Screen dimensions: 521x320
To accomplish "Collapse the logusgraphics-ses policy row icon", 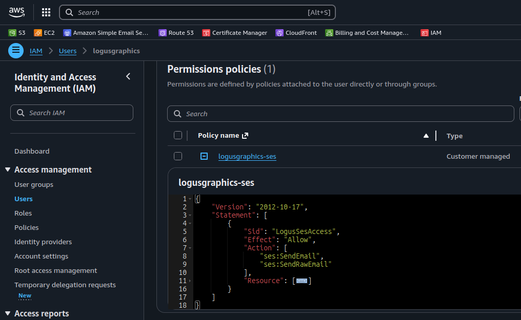I will click(x=204, y=156).
